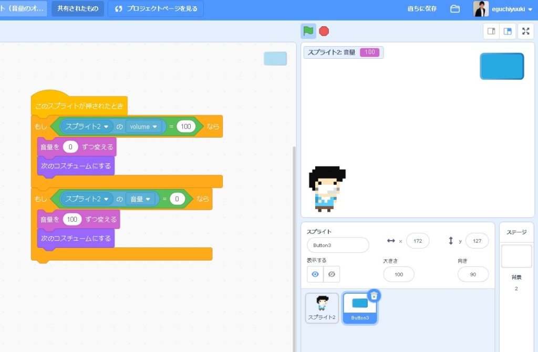Click the user profile avatar picture
The image size is (538, 352).
[481, 9]
